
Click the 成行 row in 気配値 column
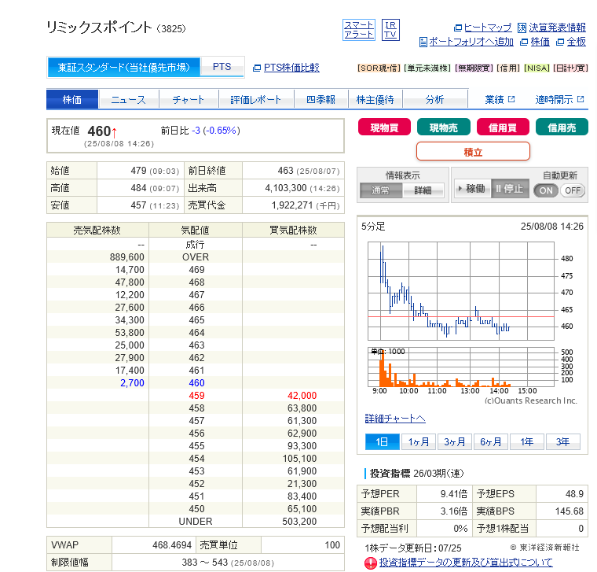[x=195, y=245]
